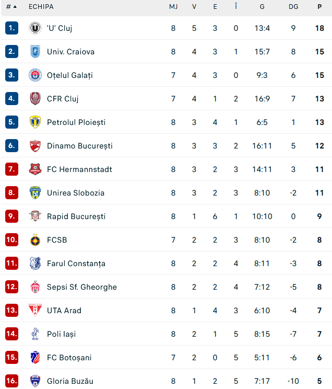Click the Petrolul Ploiești yellow crest
332x389 pixels.
point(35,122)
